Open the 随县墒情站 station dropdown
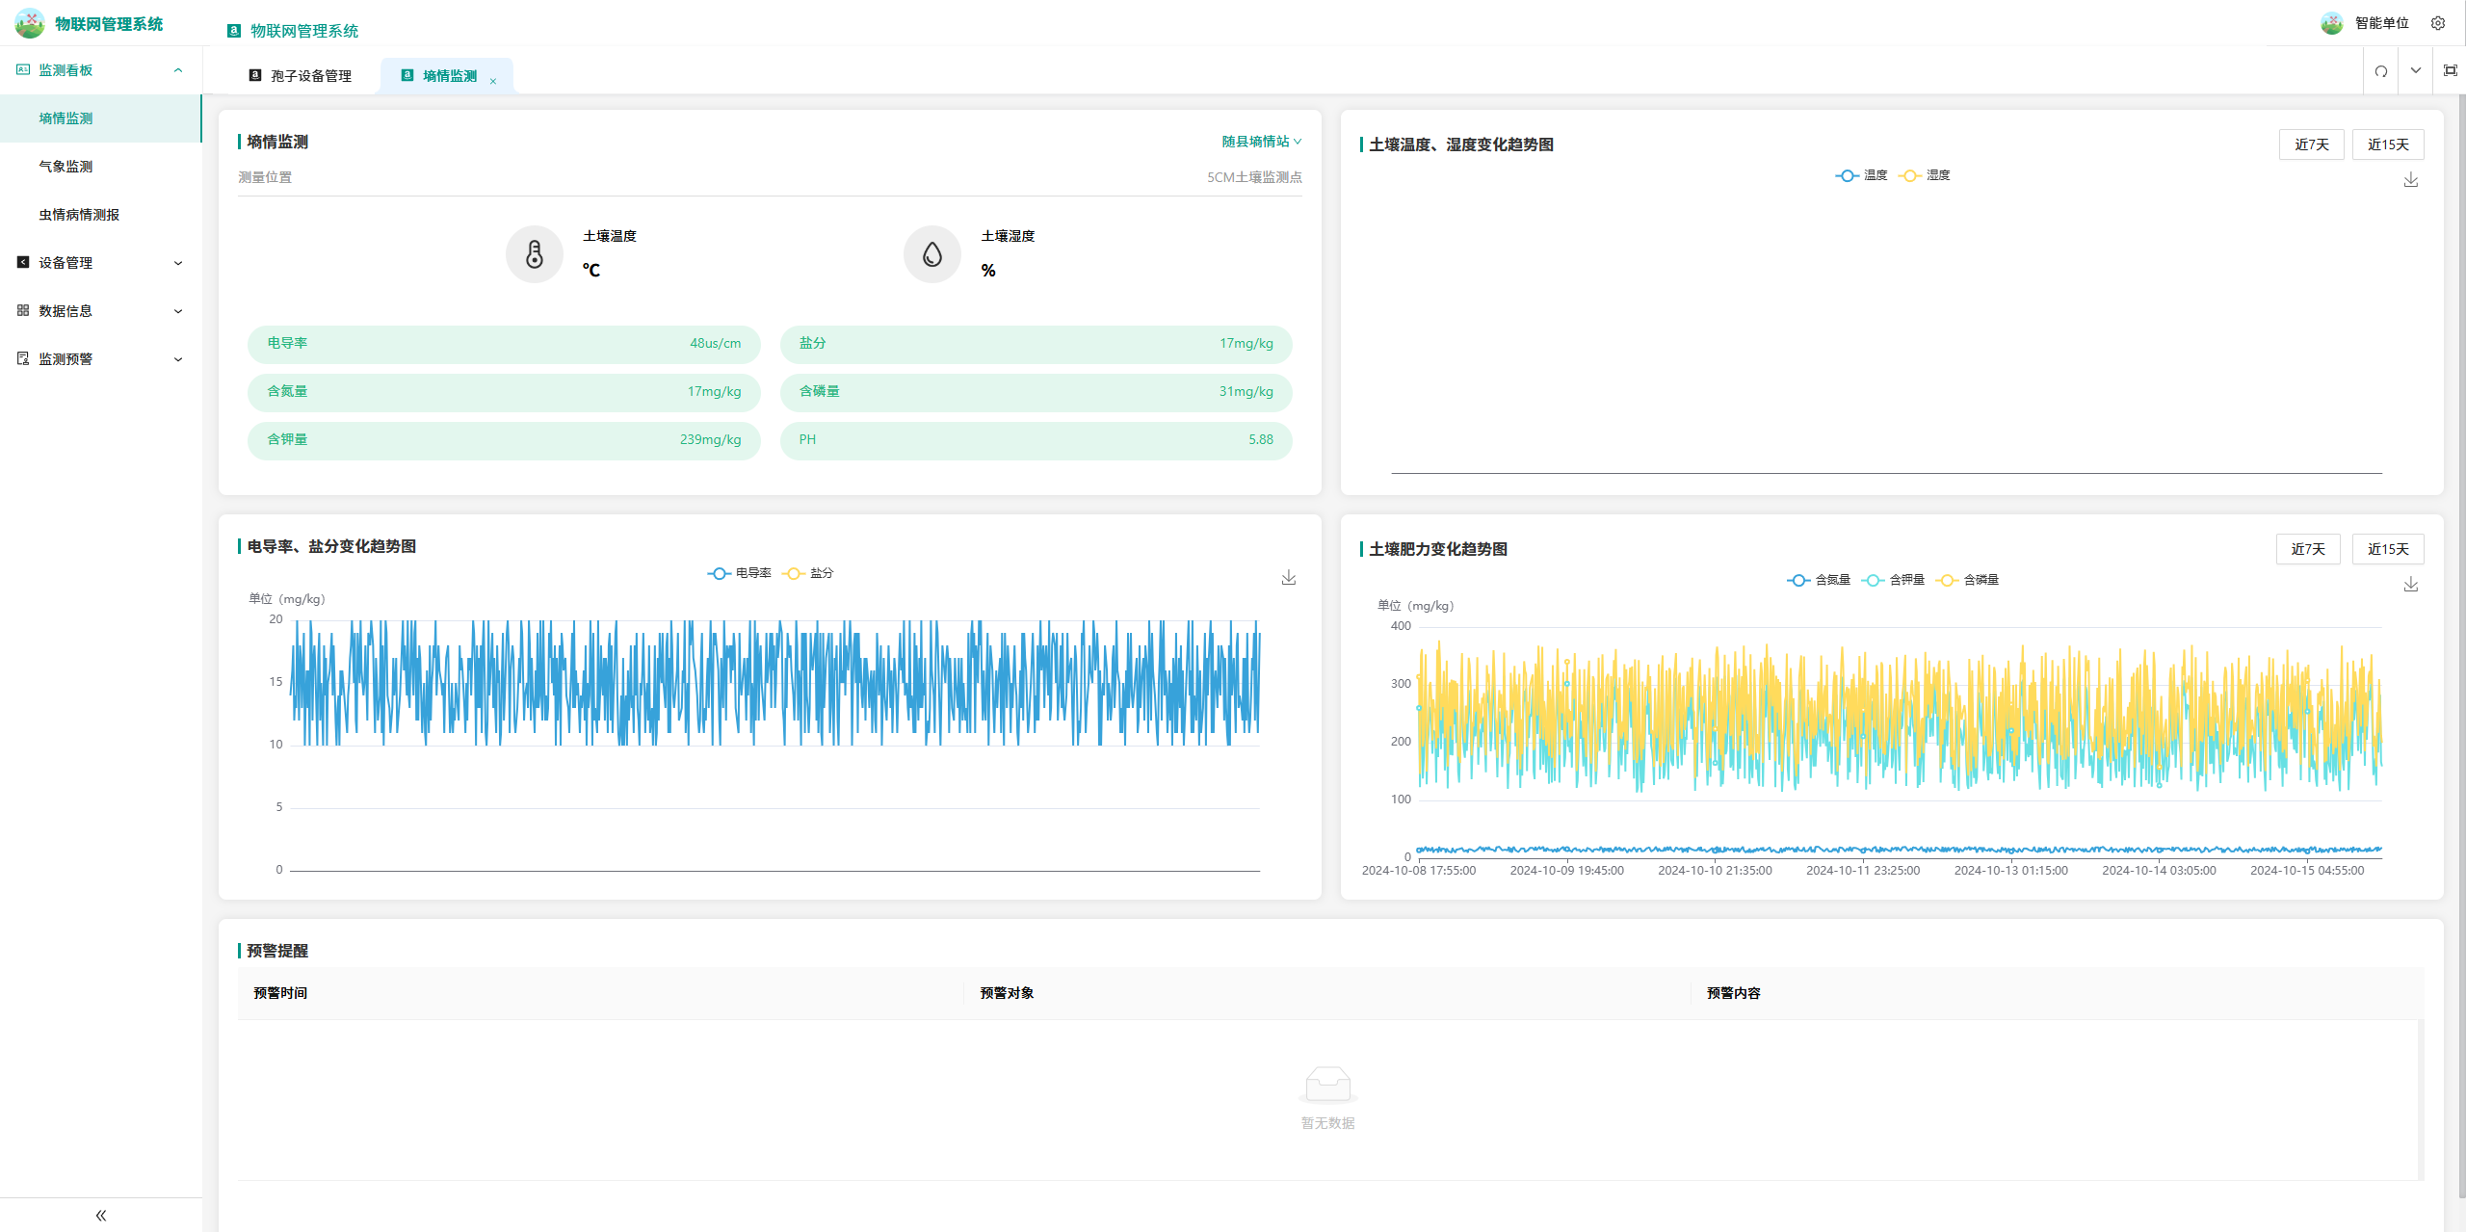 tap(1261, 142)
